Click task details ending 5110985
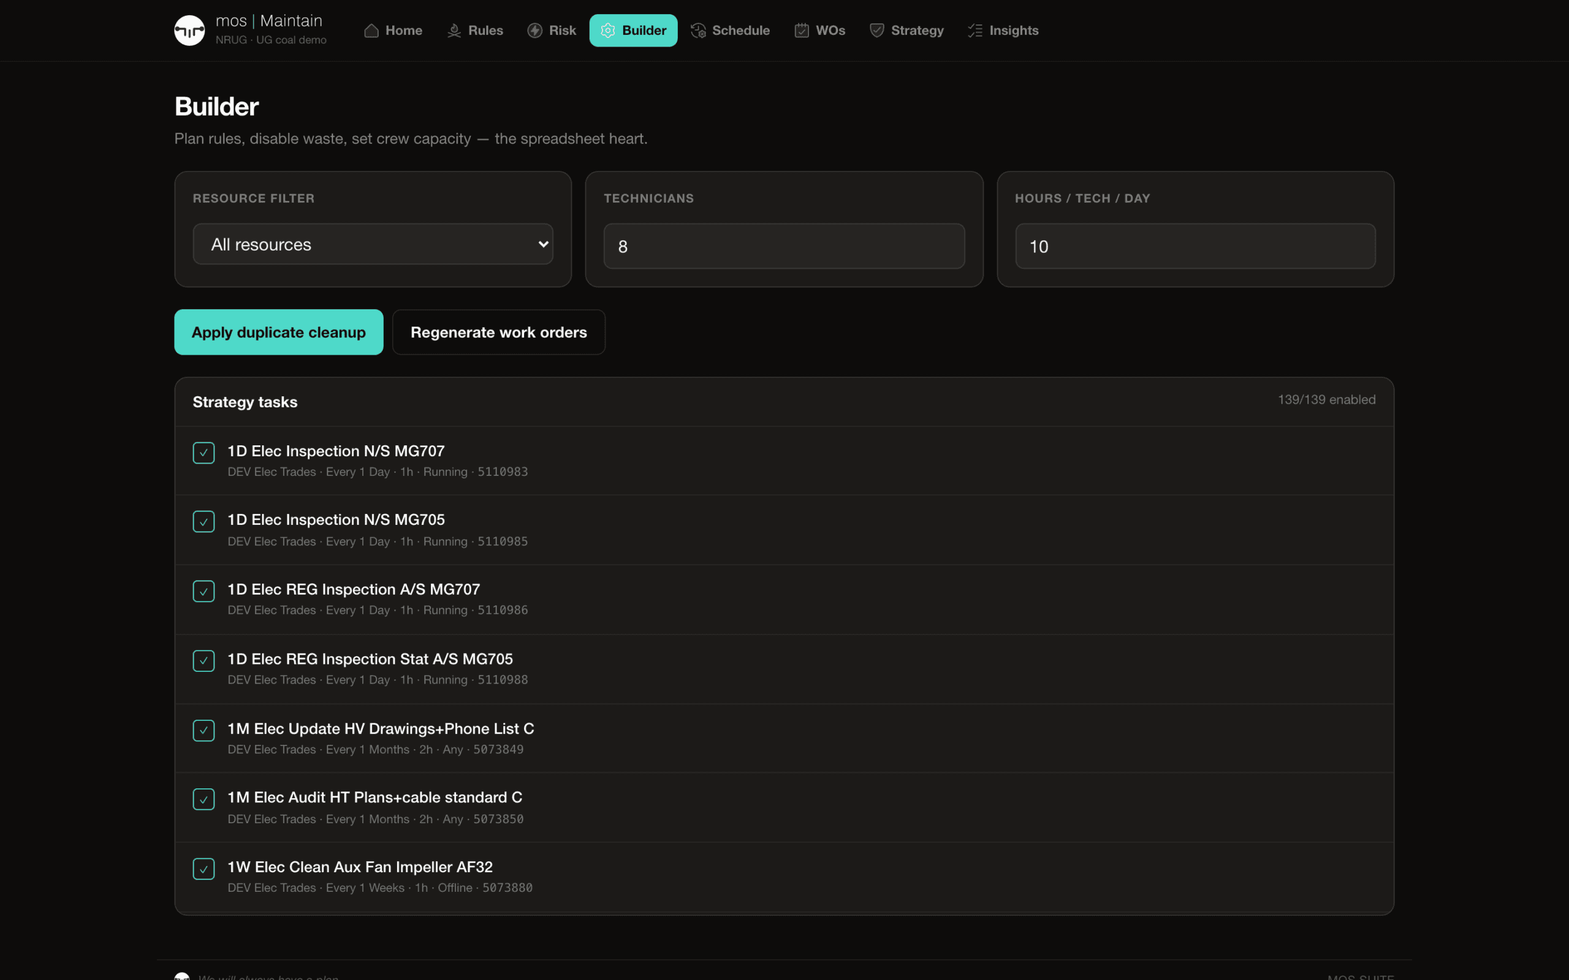Screen dimensions: 1569x980 pos(378,541)
